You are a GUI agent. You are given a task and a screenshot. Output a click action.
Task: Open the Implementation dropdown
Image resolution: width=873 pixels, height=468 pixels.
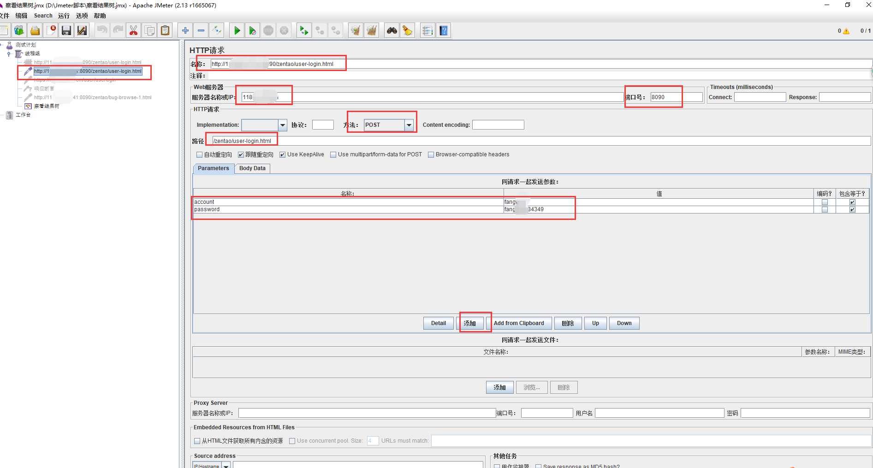tap(283, 125)
